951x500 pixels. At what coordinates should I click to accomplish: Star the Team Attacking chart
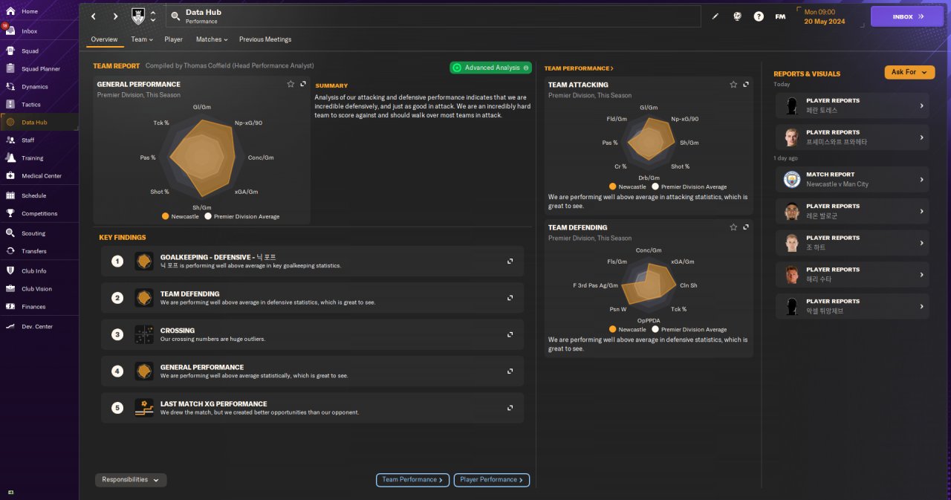(733, 85)
